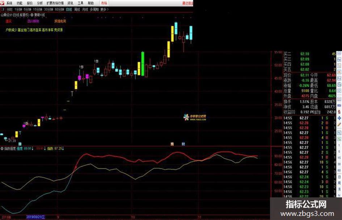The height and width of the screenshot is (220, 342).
Task: Click the globe icon in the right sidebar
Action: coord(339,85)
